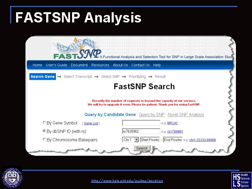252x189 pixels.
Task: Open the Gene List link
Action: click(x=91, y=123)
